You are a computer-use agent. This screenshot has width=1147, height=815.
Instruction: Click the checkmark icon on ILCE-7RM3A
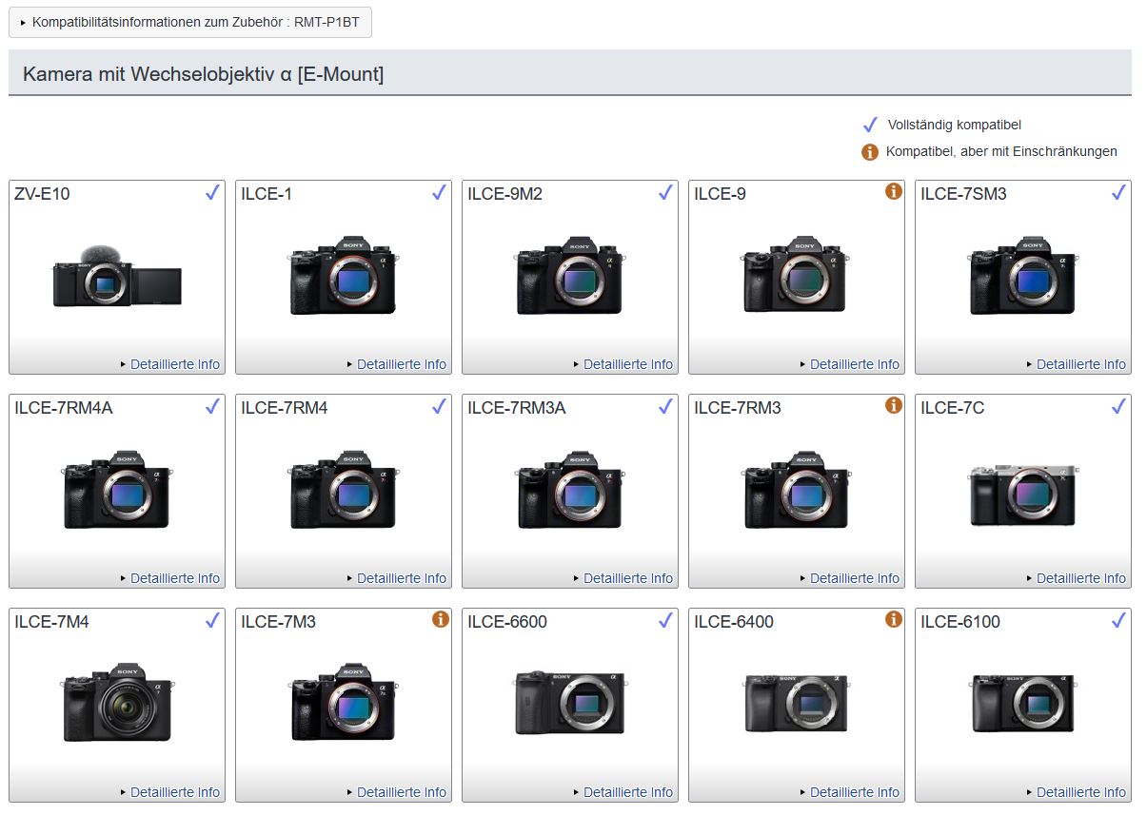(665, 406)
